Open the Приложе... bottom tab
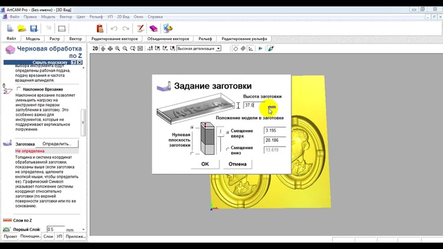443x249 pixels. pos(75,237)
